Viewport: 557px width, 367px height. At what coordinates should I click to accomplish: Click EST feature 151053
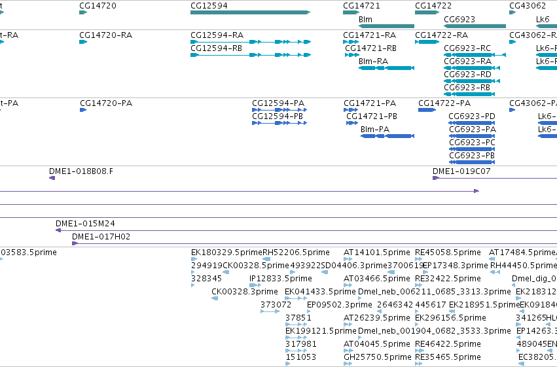click(300, 357)
